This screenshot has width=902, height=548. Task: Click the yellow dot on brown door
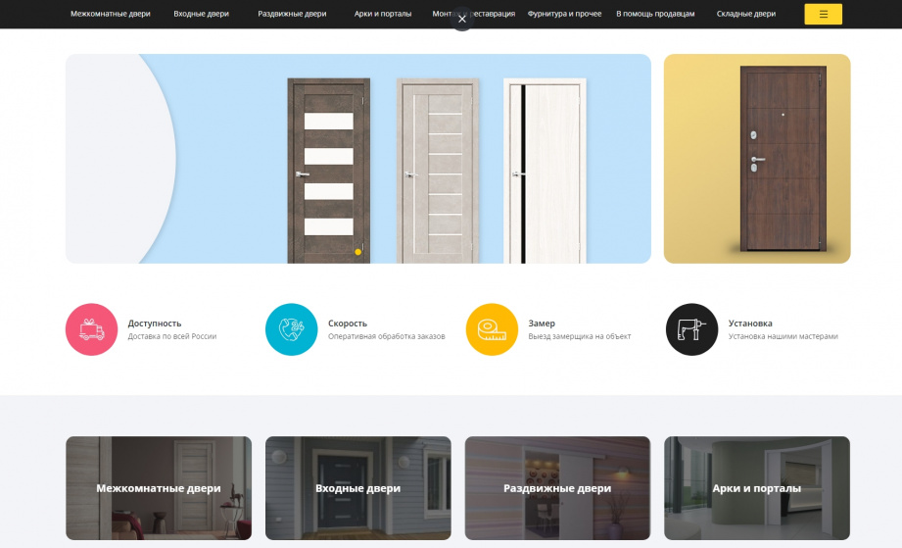(x=357, y=252)
